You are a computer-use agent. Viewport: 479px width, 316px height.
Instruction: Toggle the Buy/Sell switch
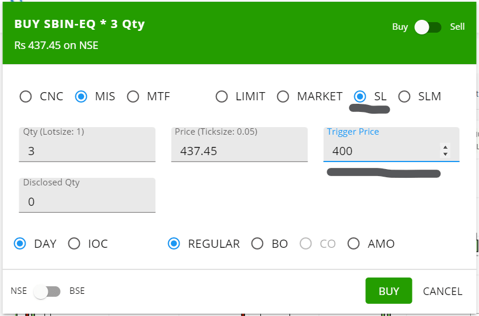click(x=428, y=27)
